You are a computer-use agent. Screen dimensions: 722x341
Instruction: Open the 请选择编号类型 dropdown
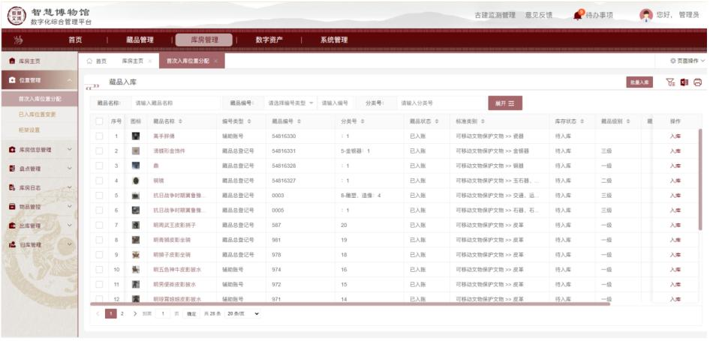(x=290, y=103)
